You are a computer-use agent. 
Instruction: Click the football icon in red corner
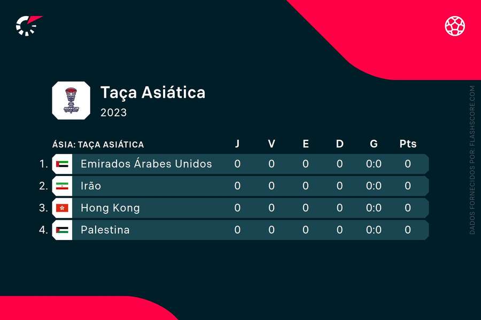[455, 26]
